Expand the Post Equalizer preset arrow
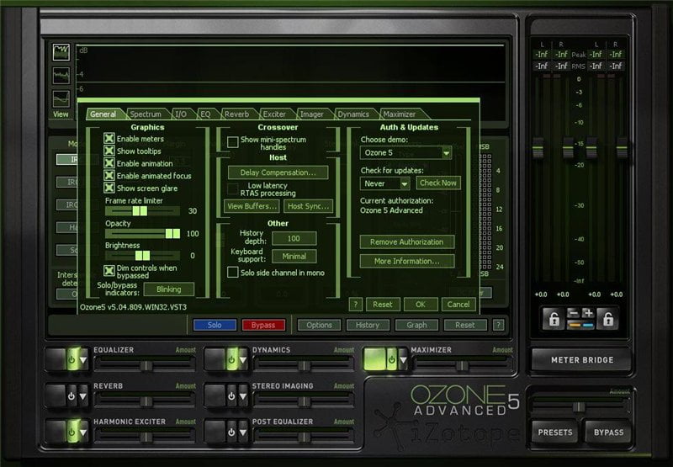 point(243,432)
